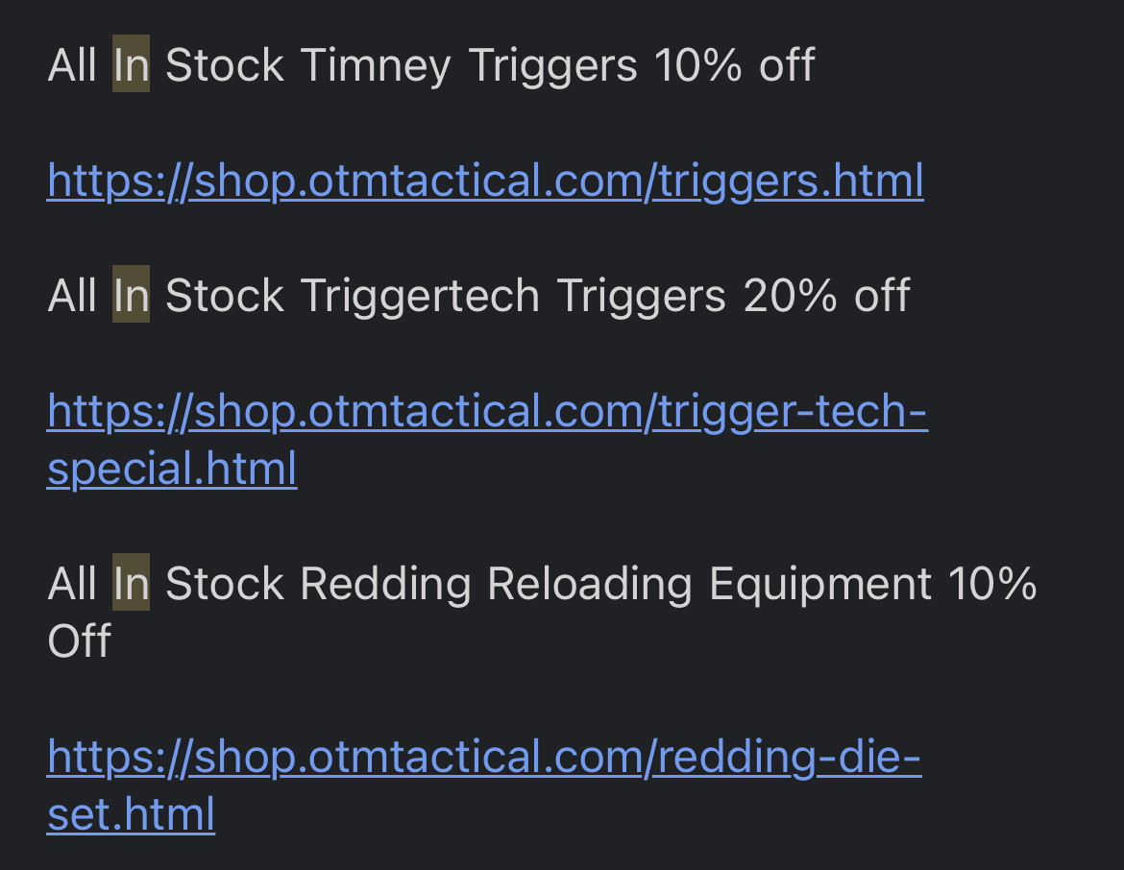
Task: Click "Stock" in the Timney Triggers line
Action: [x=225, y=66]
